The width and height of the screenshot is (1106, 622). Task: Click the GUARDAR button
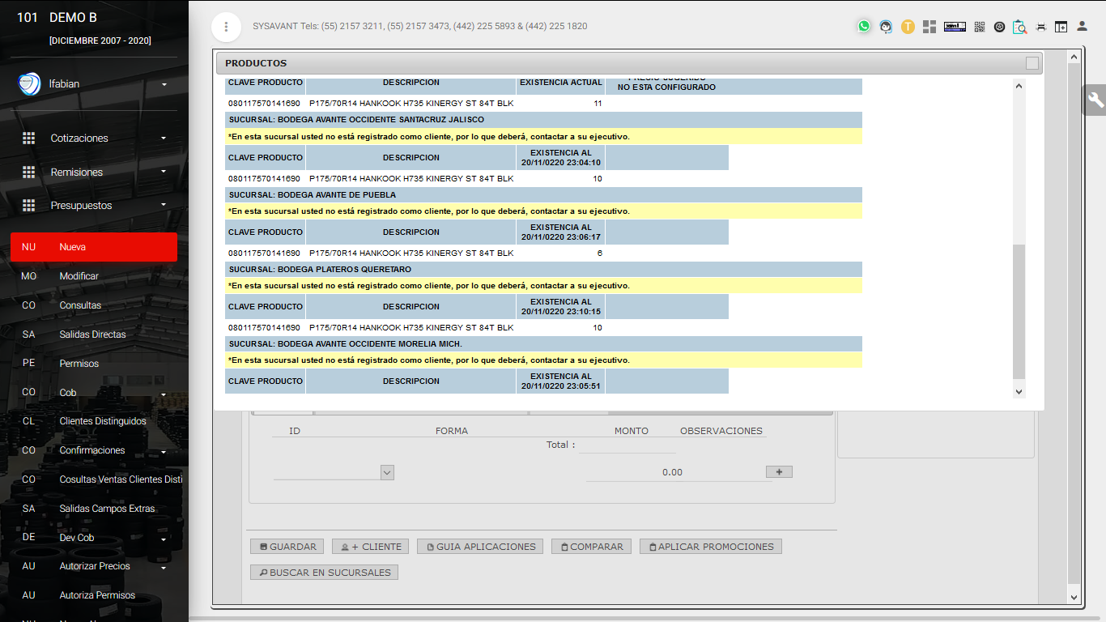point(287,547)
